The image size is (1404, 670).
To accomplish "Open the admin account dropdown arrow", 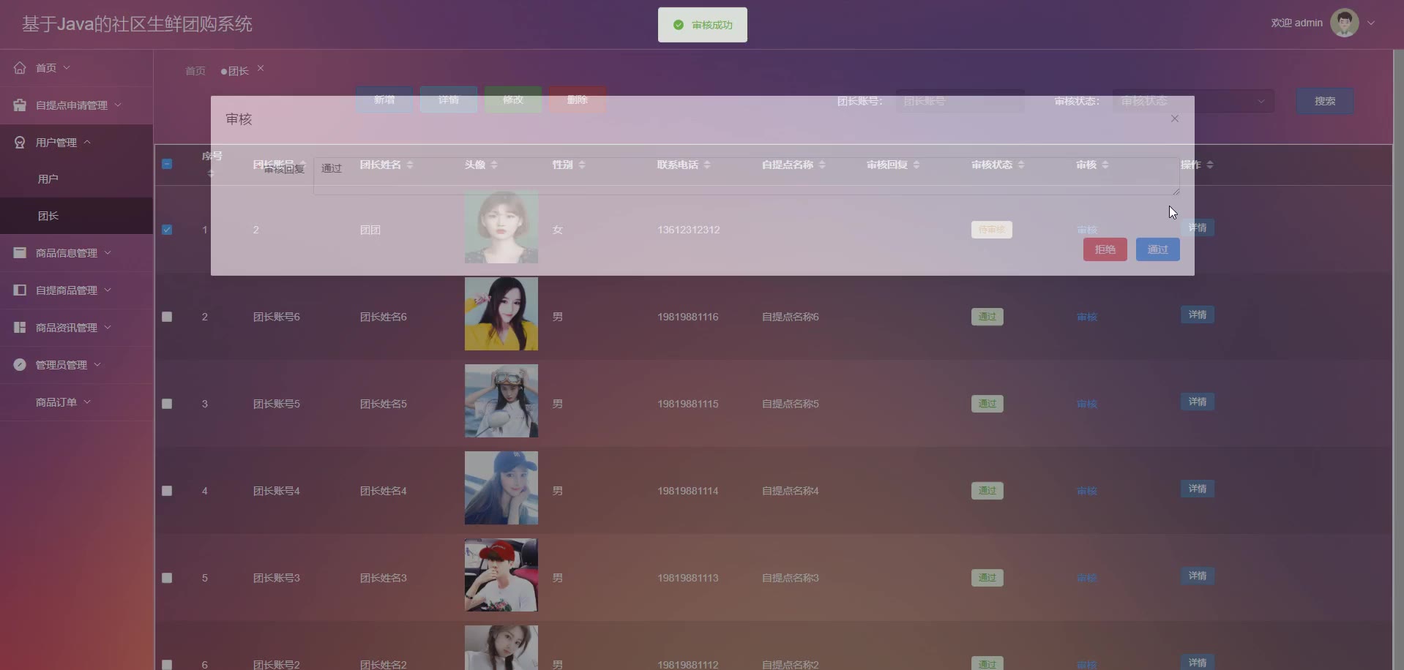I will [1371, 23].
